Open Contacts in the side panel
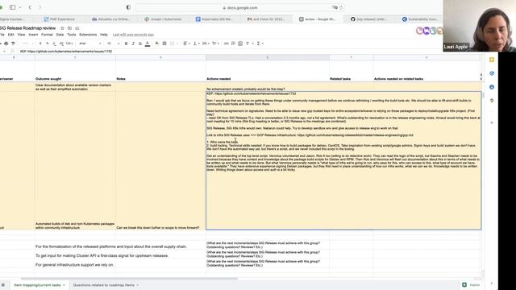This screenshot has height=290, width=516. coord(492,87)
